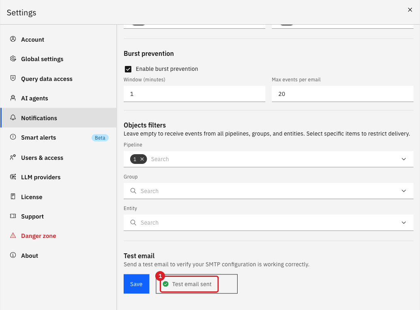The image size is (420, 310).
Task: Click the Group search input
Action: pos(269,191)
